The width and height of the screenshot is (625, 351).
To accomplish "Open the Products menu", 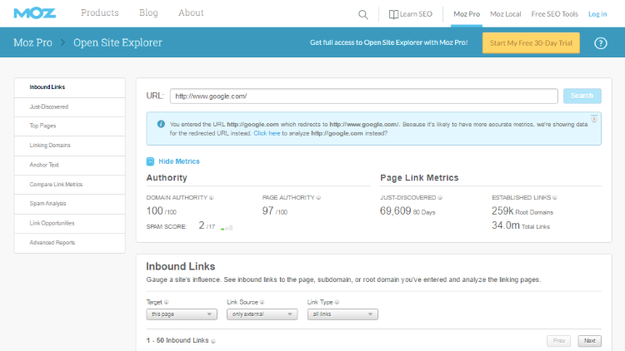I will tap(100, 12).
